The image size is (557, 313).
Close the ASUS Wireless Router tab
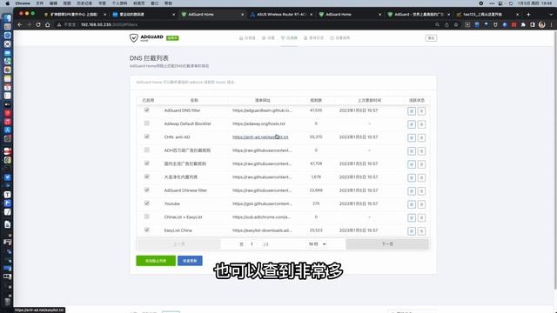[x=312, y=15]
